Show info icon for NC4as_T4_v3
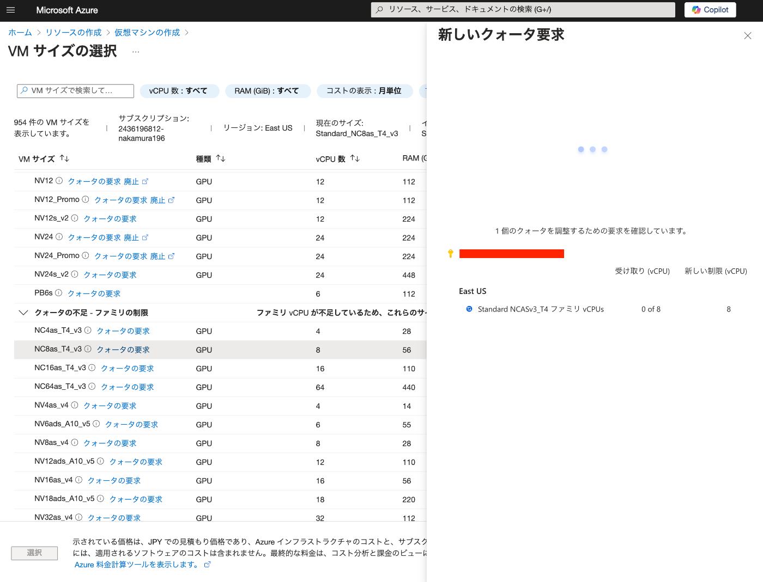The image size is (763, 582). pos(88,330)
